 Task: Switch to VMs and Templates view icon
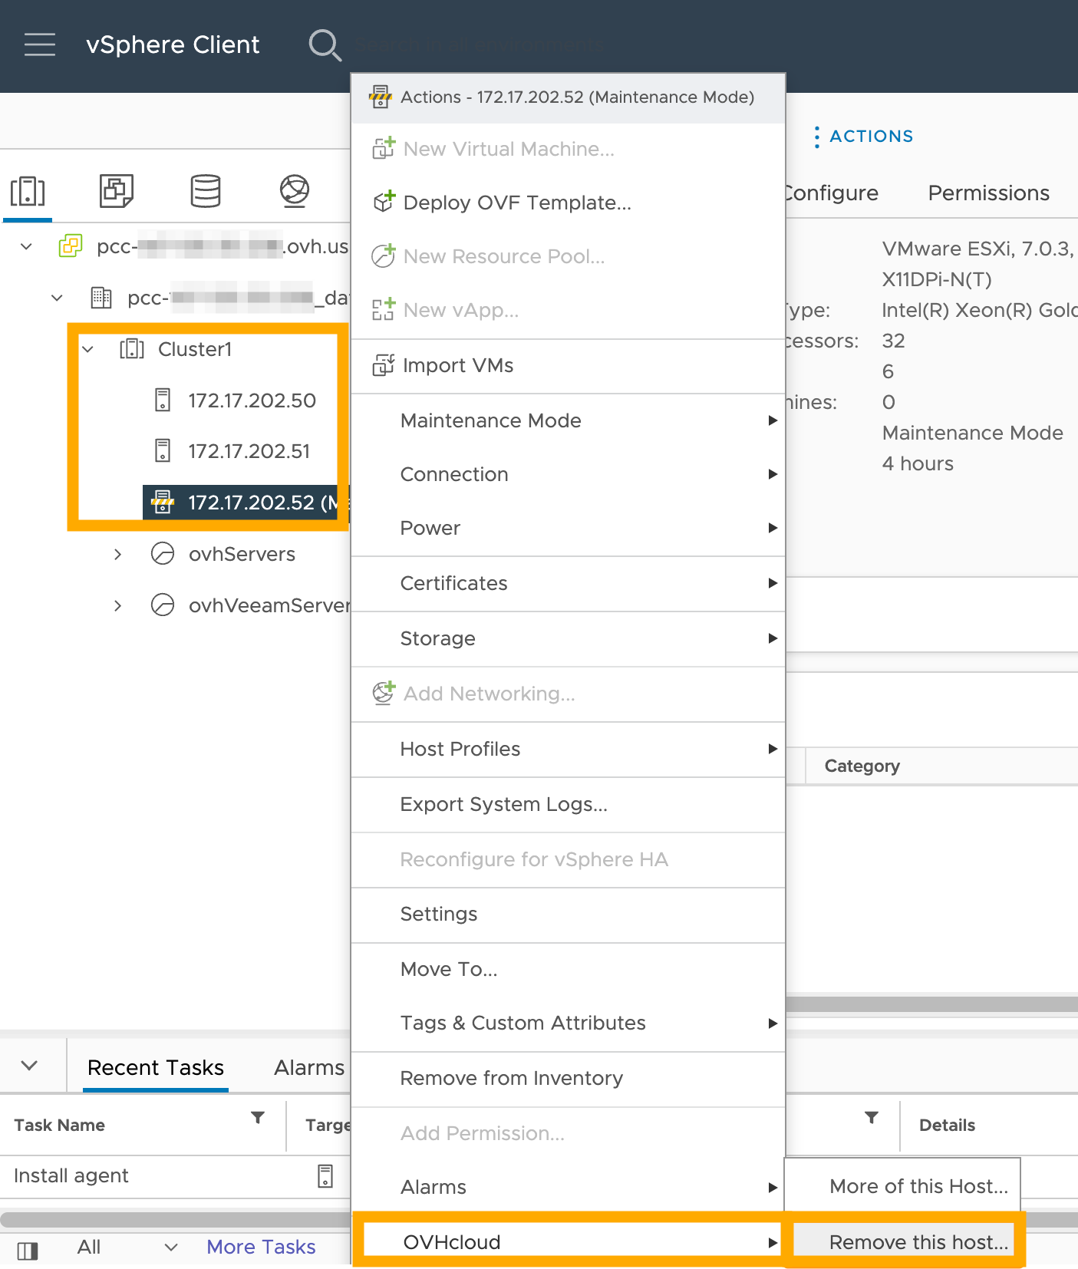[x=117, y=191]
